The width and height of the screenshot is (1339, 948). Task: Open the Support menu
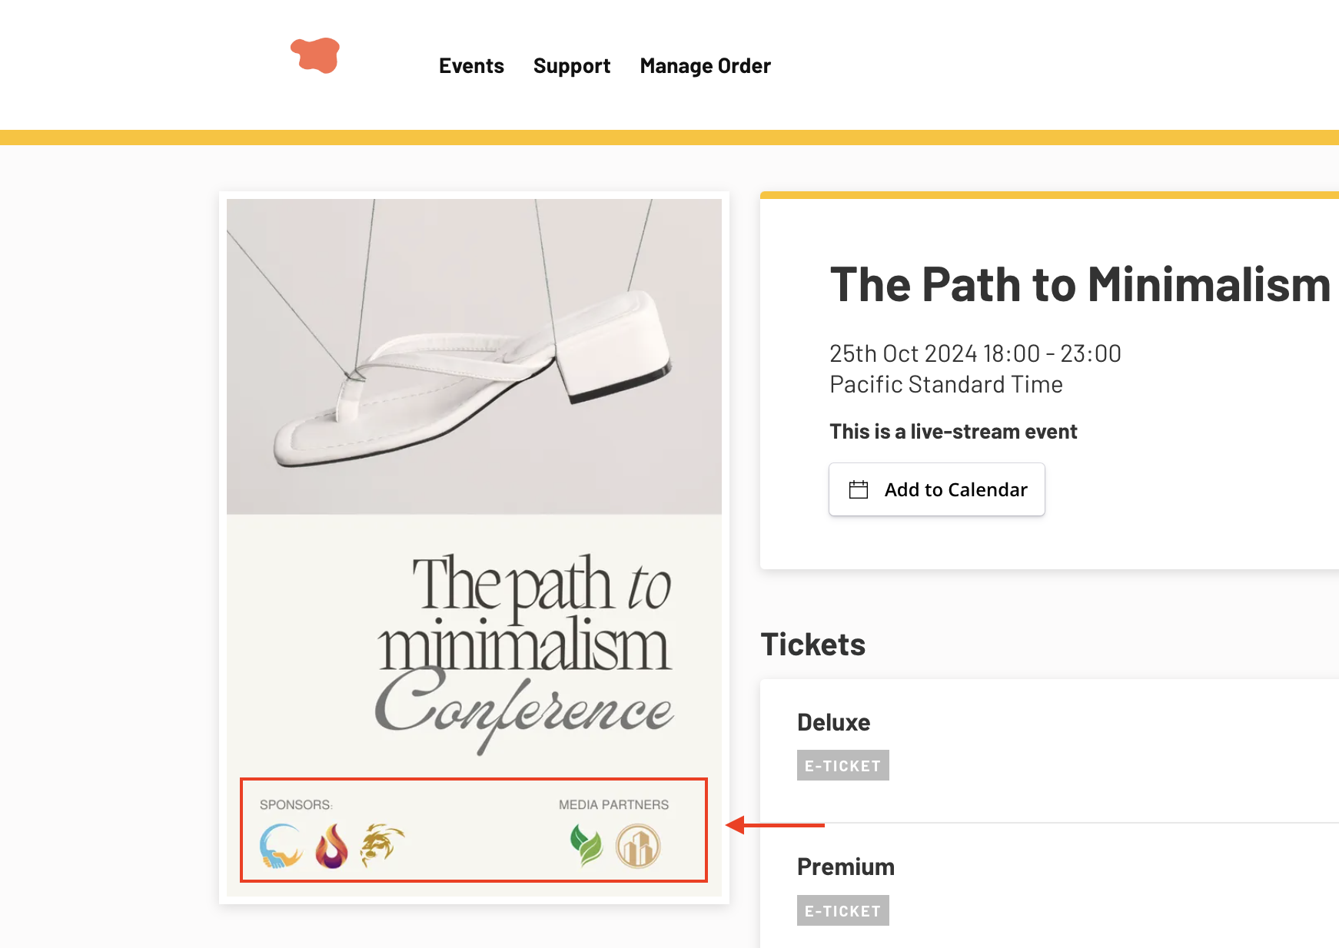coord(571,66)
